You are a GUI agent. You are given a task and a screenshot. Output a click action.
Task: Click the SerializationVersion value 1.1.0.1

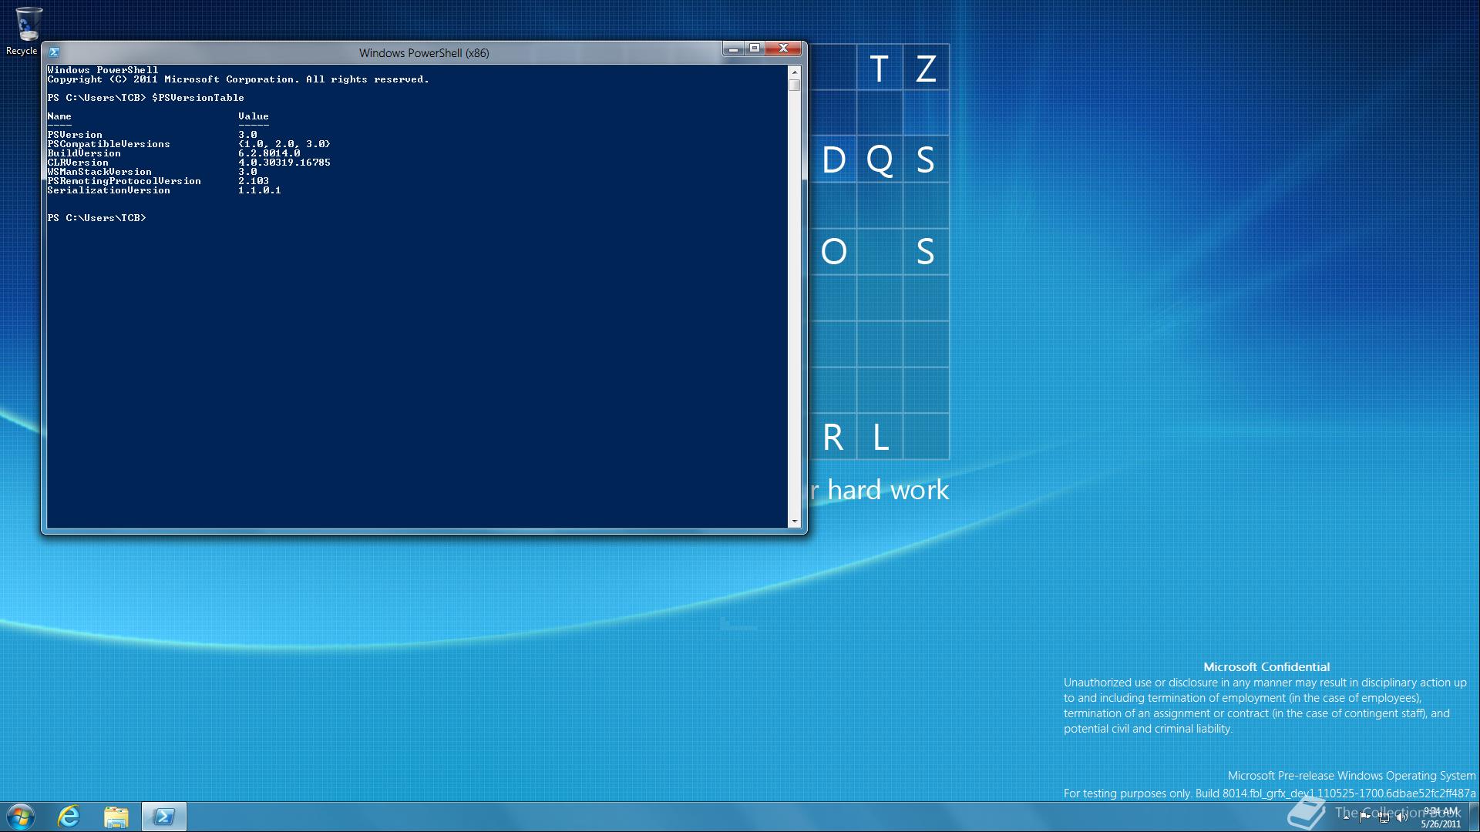click(x=260, y=190)
